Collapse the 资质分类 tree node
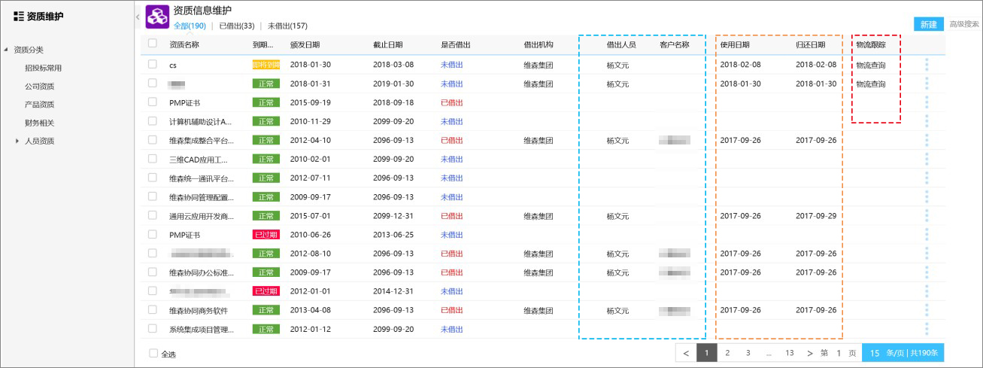Viewport: 983px width, 368px height. [7, 50]
